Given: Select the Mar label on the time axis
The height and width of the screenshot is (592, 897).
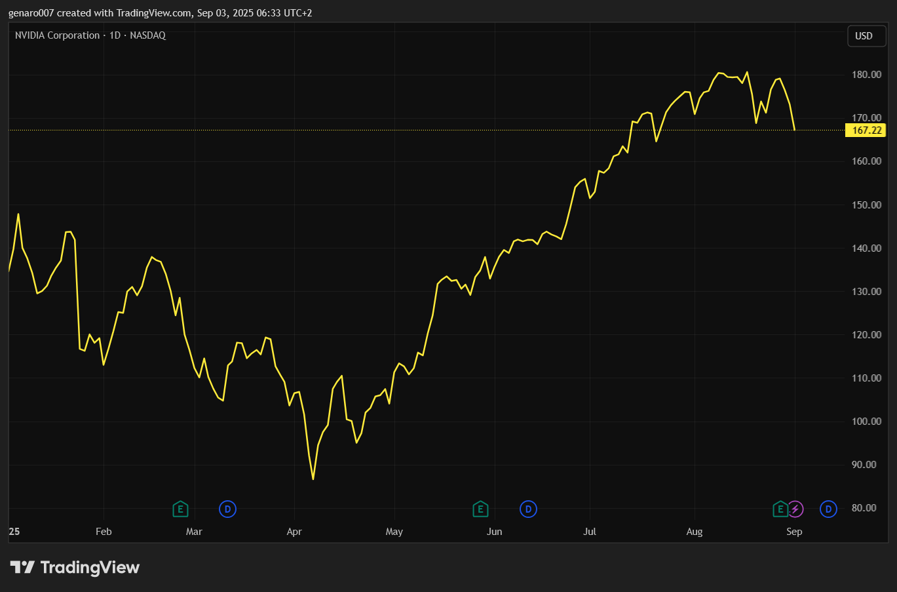Looking at the screenshot, I should (x=194, y=532).
